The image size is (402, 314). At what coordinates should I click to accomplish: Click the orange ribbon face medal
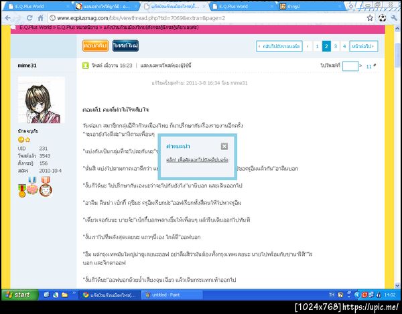46,187
